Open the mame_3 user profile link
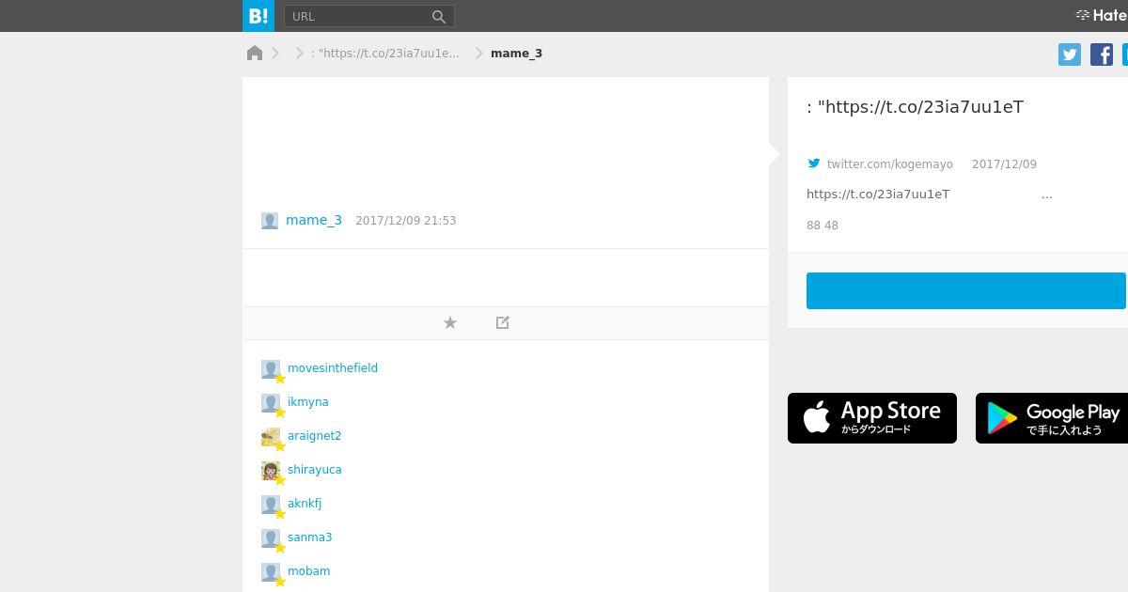This screenshot has height=592, width=1128. click(314, 220)
